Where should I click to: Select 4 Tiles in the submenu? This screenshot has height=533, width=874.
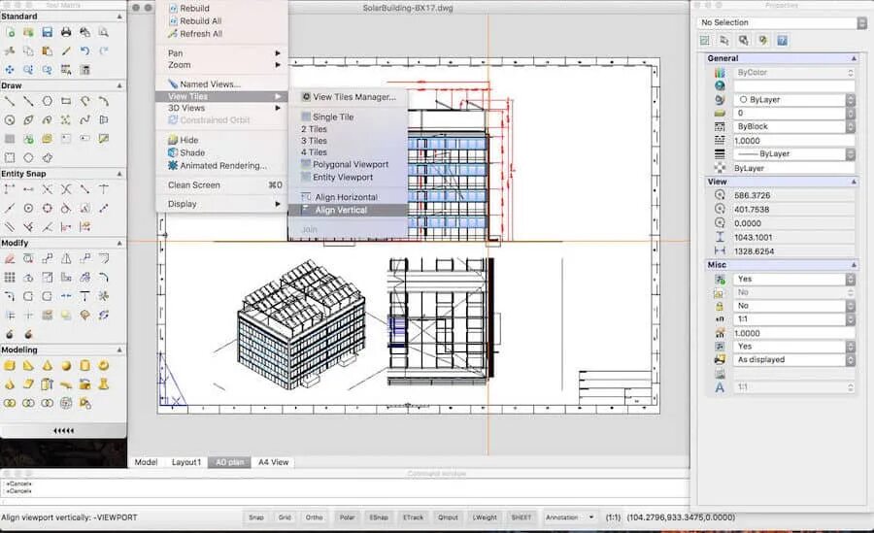pyautogui.click(x=314, y=152)
